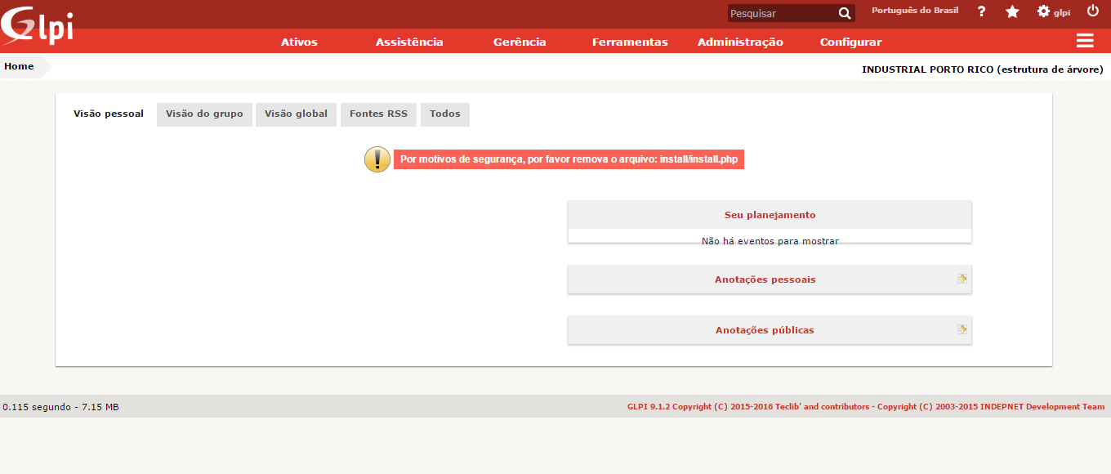Select the Todos tab

(445, 114)
